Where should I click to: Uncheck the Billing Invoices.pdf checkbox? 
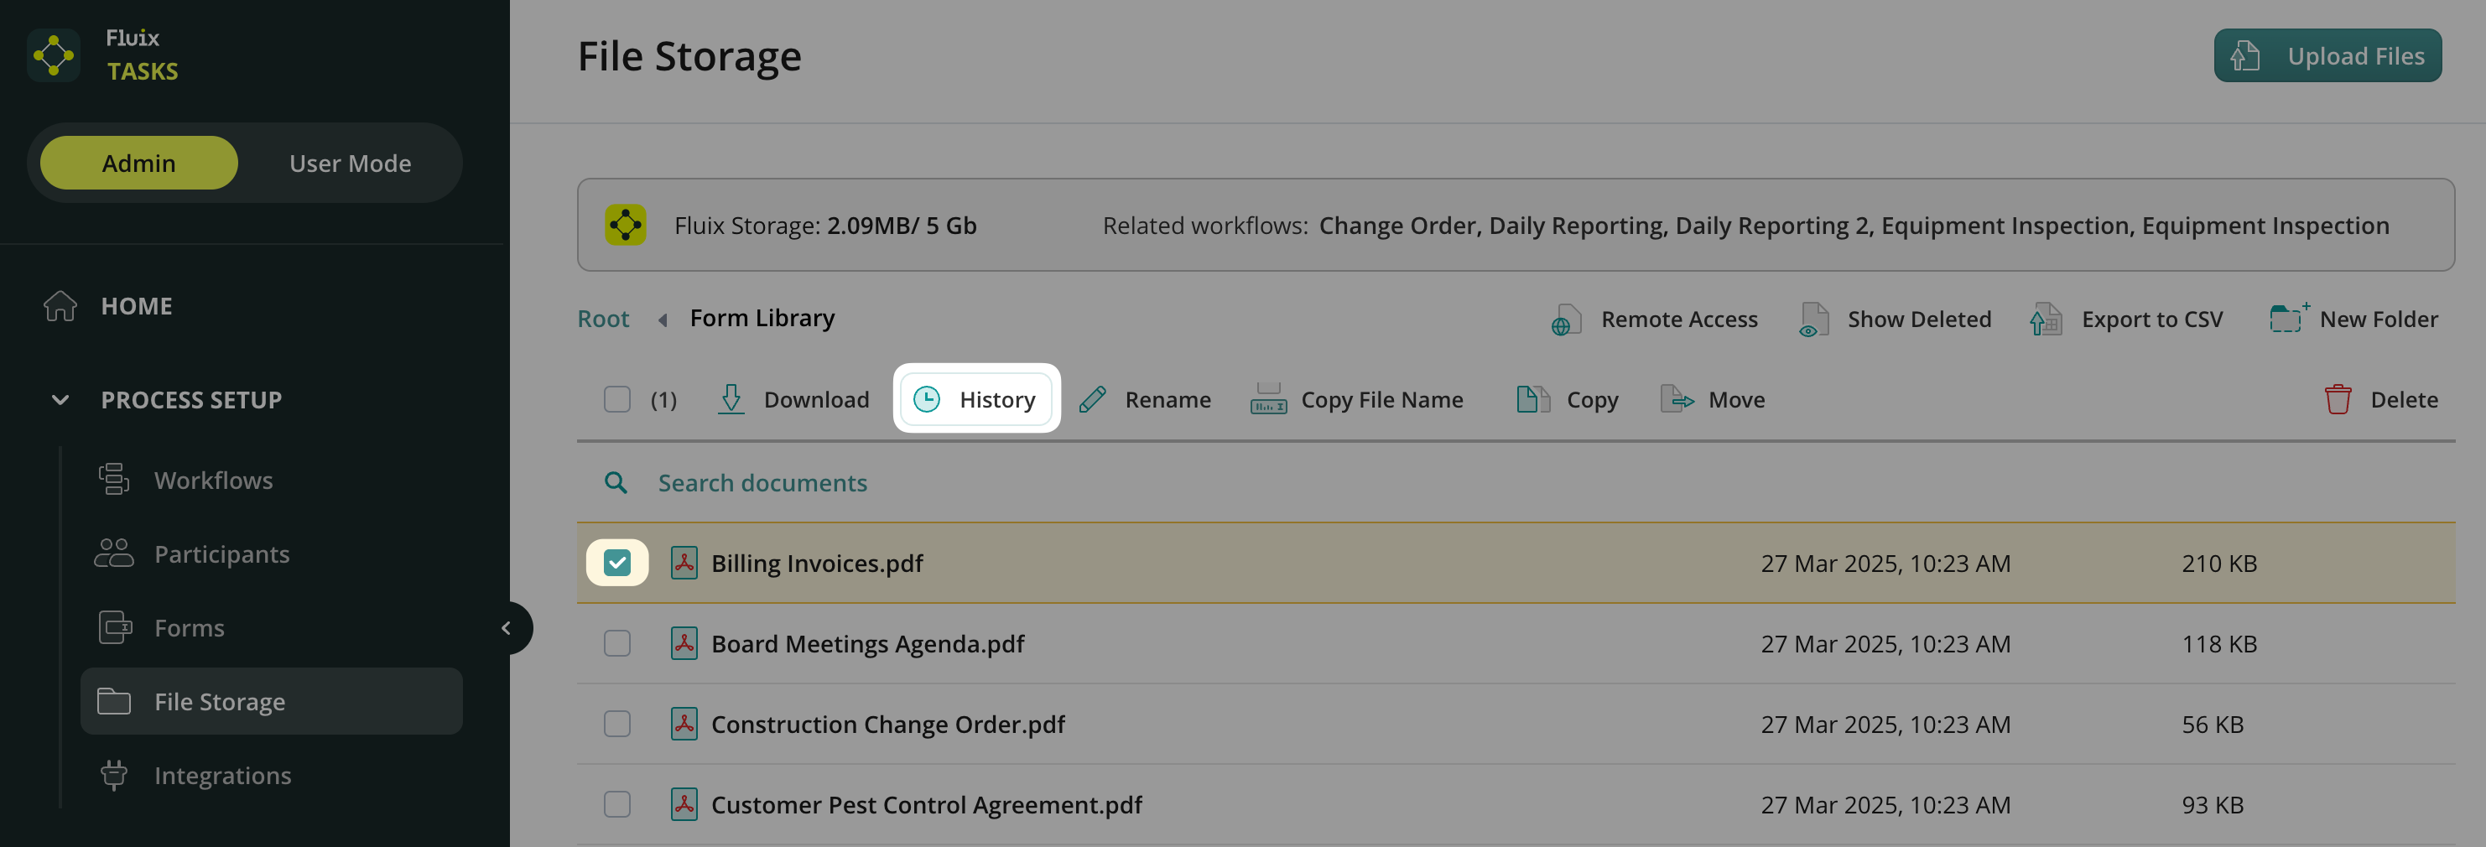(616, 563)
